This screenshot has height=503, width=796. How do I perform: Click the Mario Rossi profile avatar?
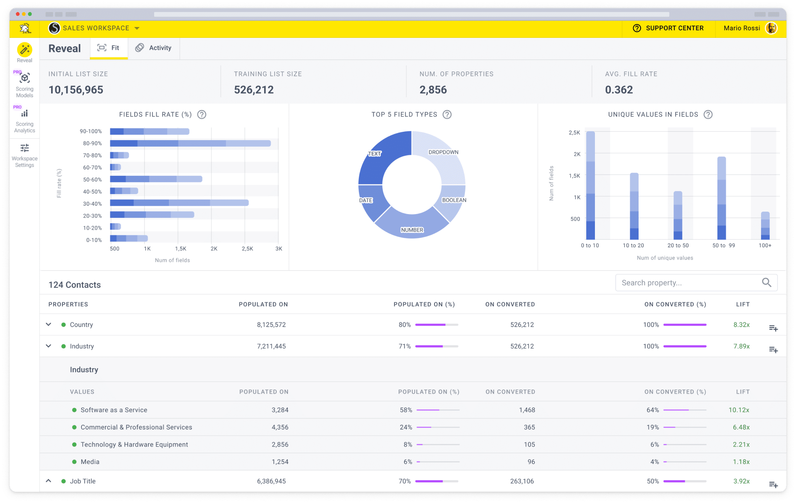pyautogui.click(x=771, y=28)
